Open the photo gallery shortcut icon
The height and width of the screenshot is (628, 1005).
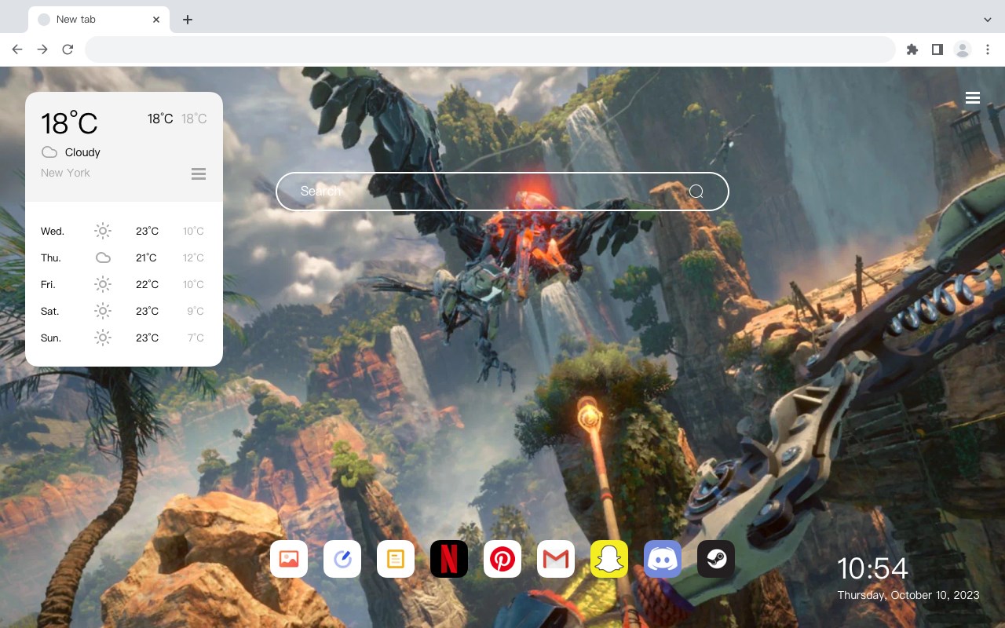pos(289,559)
